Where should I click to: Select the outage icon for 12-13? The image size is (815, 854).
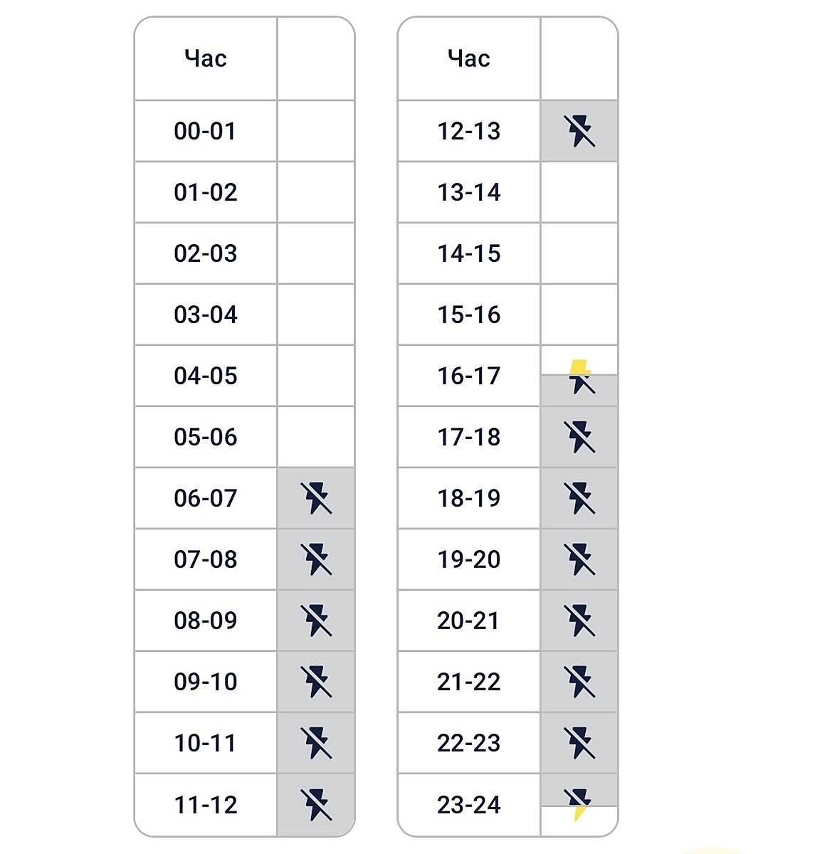point(579,131)
